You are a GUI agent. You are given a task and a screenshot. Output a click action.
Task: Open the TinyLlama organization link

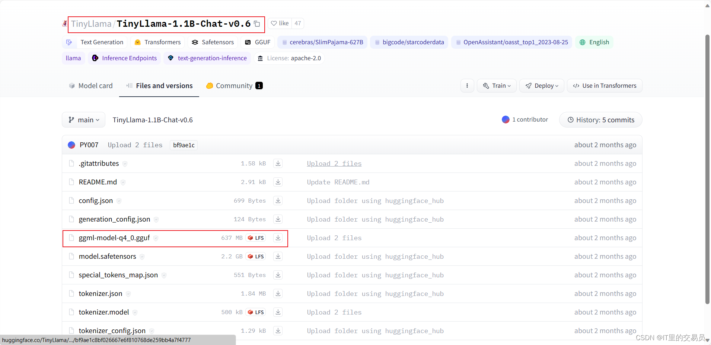coord(91,24)
